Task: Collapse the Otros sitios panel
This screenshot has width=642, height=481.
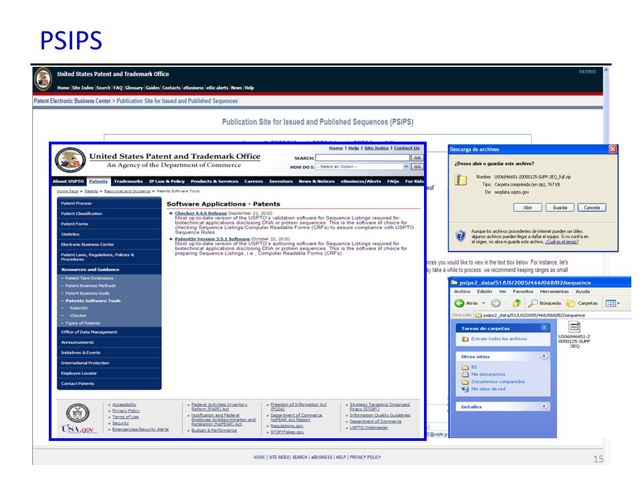Action: (x=544, y=356)
